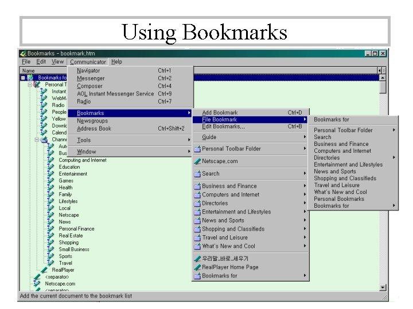Open the File menu

click(x=26, y=62)
